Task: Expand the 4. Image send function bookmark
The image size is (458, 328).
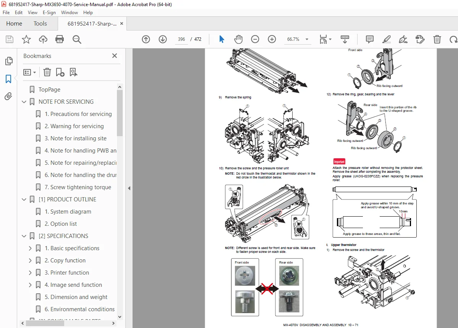Action: coord(30,285)
